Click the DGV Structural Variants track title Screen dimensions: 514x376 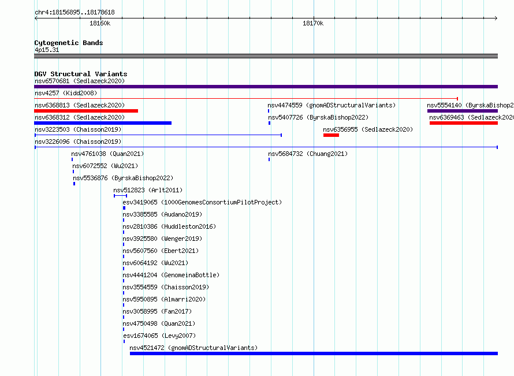tap(81, 74)
